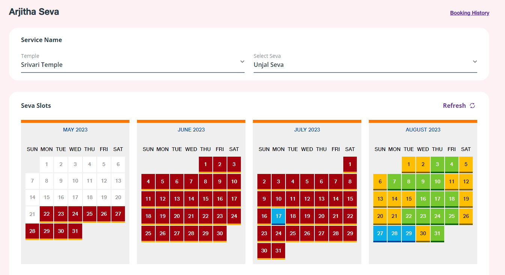Click the Seva Slots section title

[x=36, y=106]
